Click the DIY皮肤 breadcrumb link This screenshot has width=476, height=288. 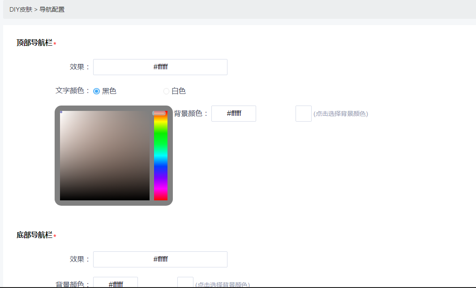[21, 9]
